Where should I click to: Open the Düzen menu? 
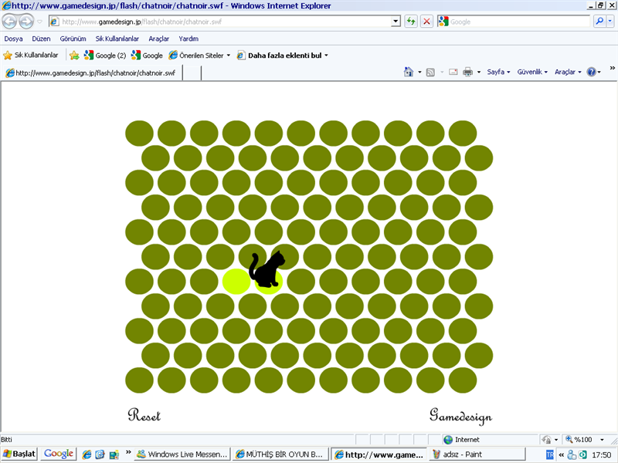[41, 39]
